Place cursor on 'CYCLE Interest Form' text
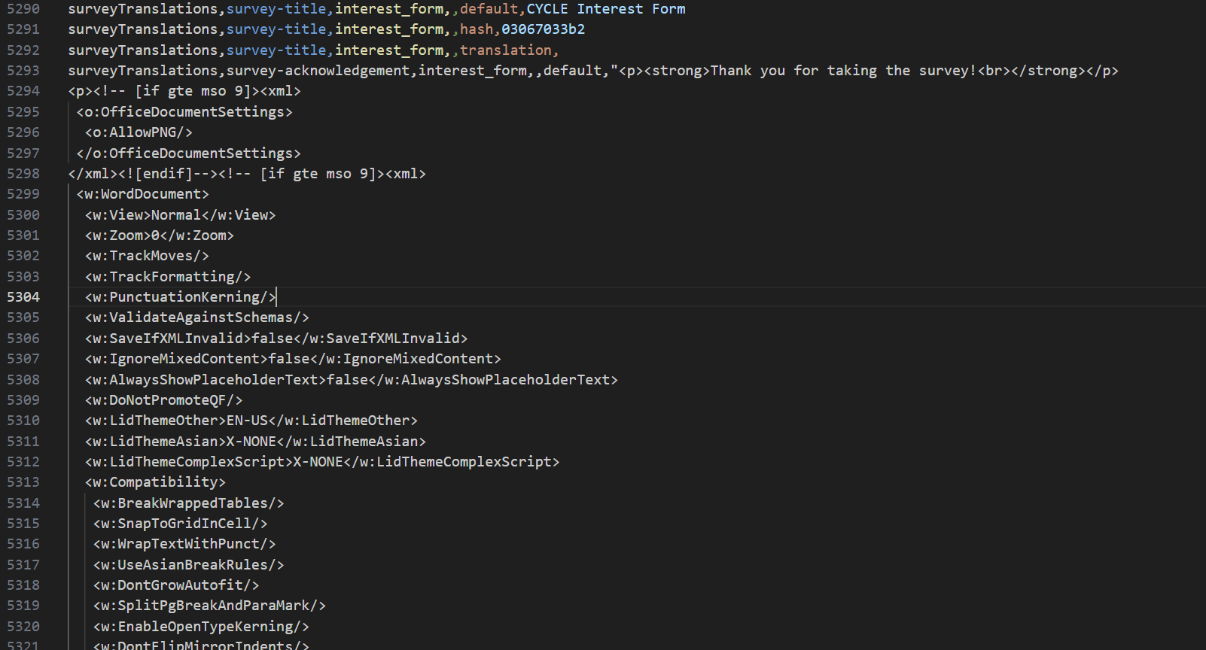 605,9
